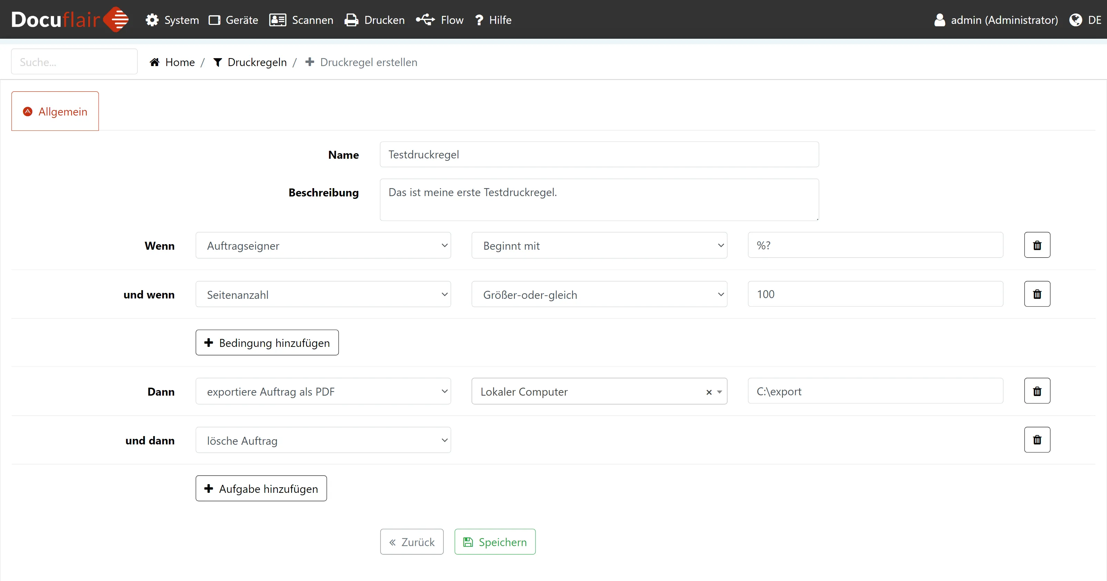Open the Flow menu
1107x581 pixels.
440,20
